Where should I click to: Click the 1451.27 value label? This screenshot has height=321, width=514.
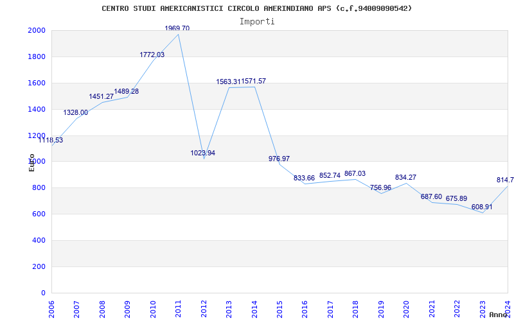pyautogui.click(x=102, y=97)
